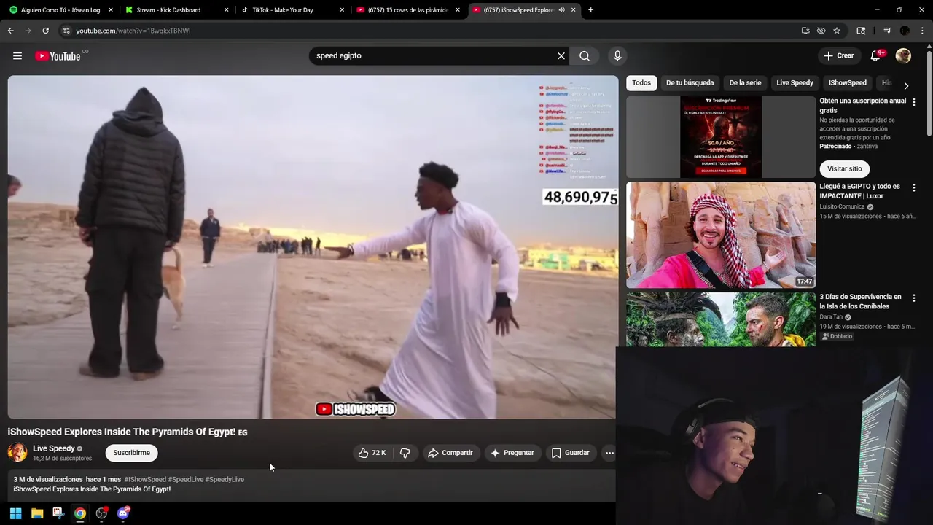Open the Luisito Comunica channel link
The height and width of the screenshot is (525, 933).
click(x=842, y=206)
